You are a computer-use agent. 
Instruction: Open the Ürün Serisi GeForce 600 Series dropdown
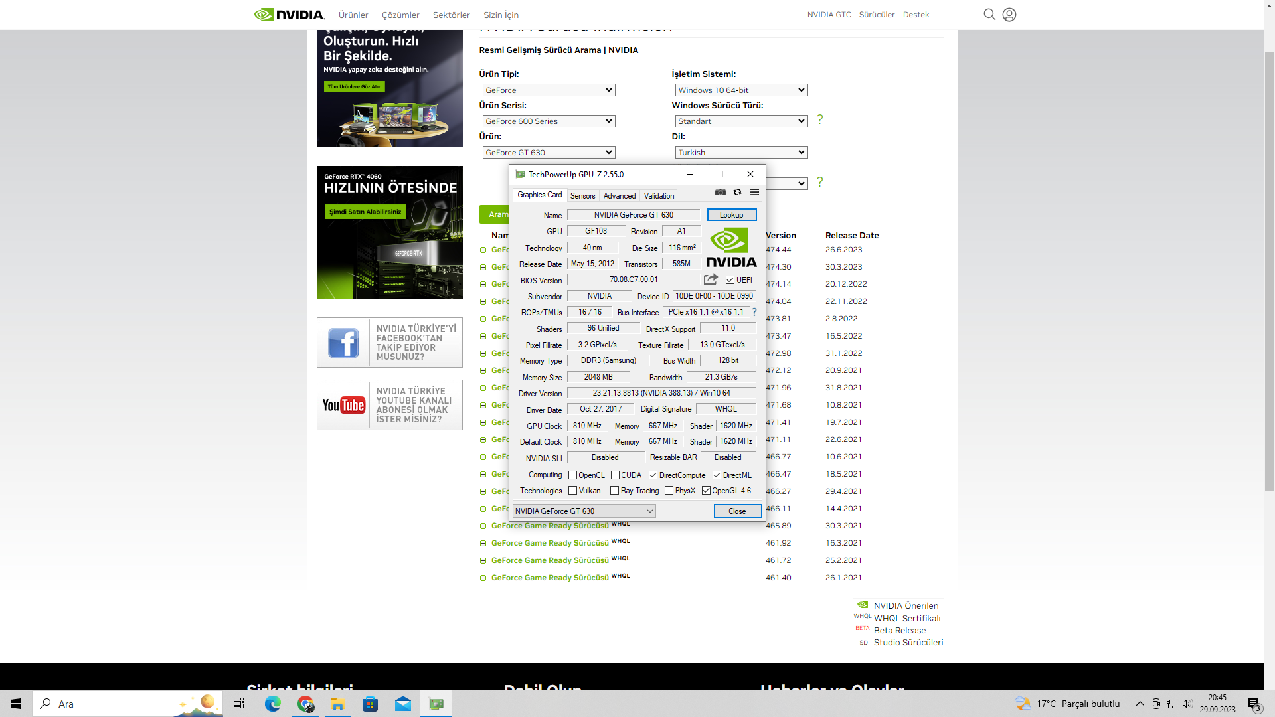[549, 121]
